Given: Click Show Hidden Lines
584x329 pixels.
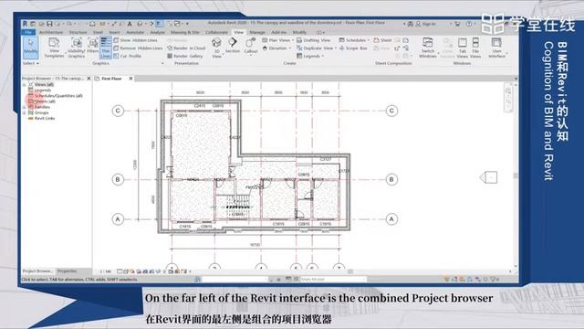Looking at the screenshot, I should 135,40.
